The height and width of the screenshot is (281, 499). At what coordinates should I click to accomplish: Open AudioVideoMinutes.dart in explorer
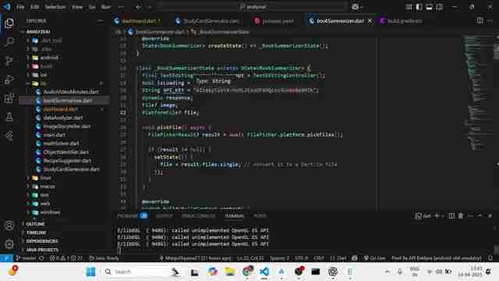pyautogui.click(x=71, y=92)
